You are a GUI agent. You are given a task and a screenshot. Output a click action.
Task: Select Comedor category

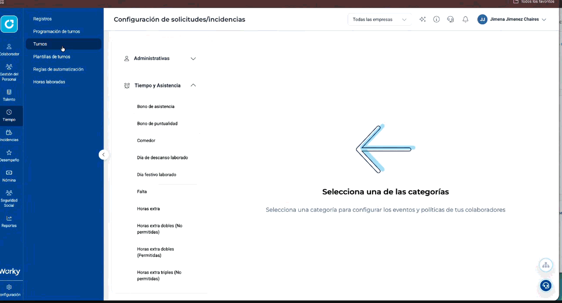pyautogui.click(x=146, y=141)
